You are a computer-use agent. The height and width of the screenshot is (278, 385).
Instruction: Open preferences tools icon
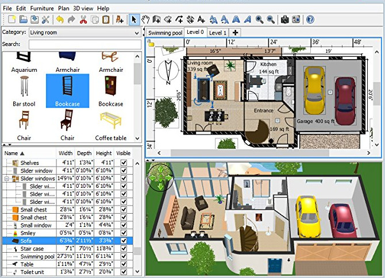pyautogui.click(x=45, y=20)
